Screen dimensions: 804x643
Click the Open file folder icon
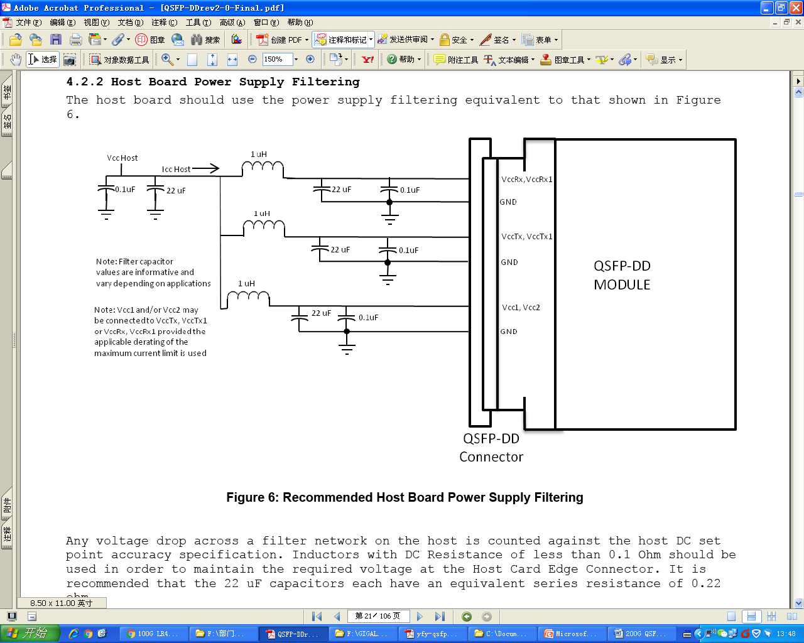coord(16,40)
